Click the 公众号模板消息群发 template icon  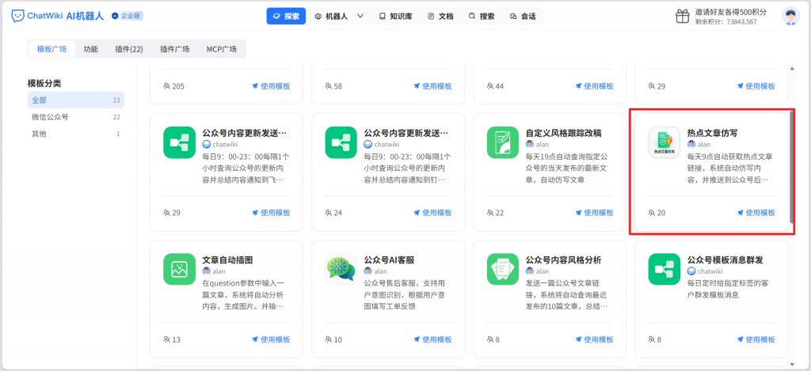click(664, 269)
